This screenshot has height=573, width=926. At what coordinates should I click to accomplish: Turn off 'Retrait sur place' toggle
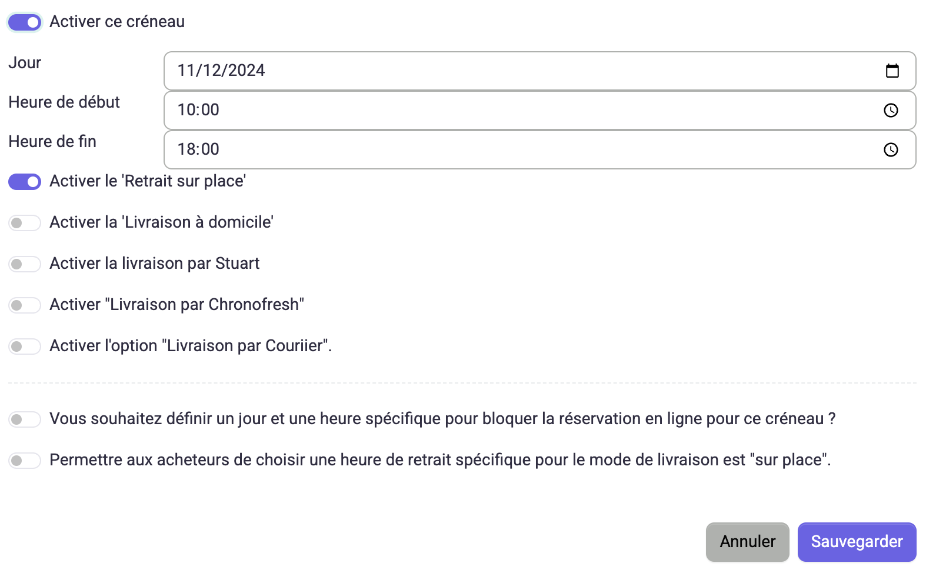(x=25, y=182)
